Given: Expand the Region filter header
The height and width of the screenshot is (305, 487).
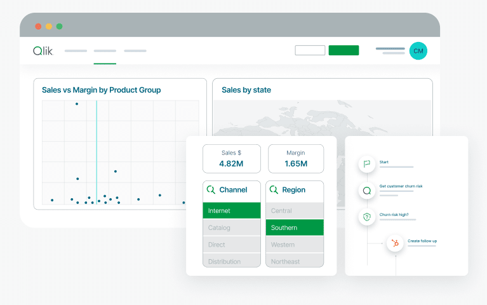Looking at the screenshot, I should 295,190.
